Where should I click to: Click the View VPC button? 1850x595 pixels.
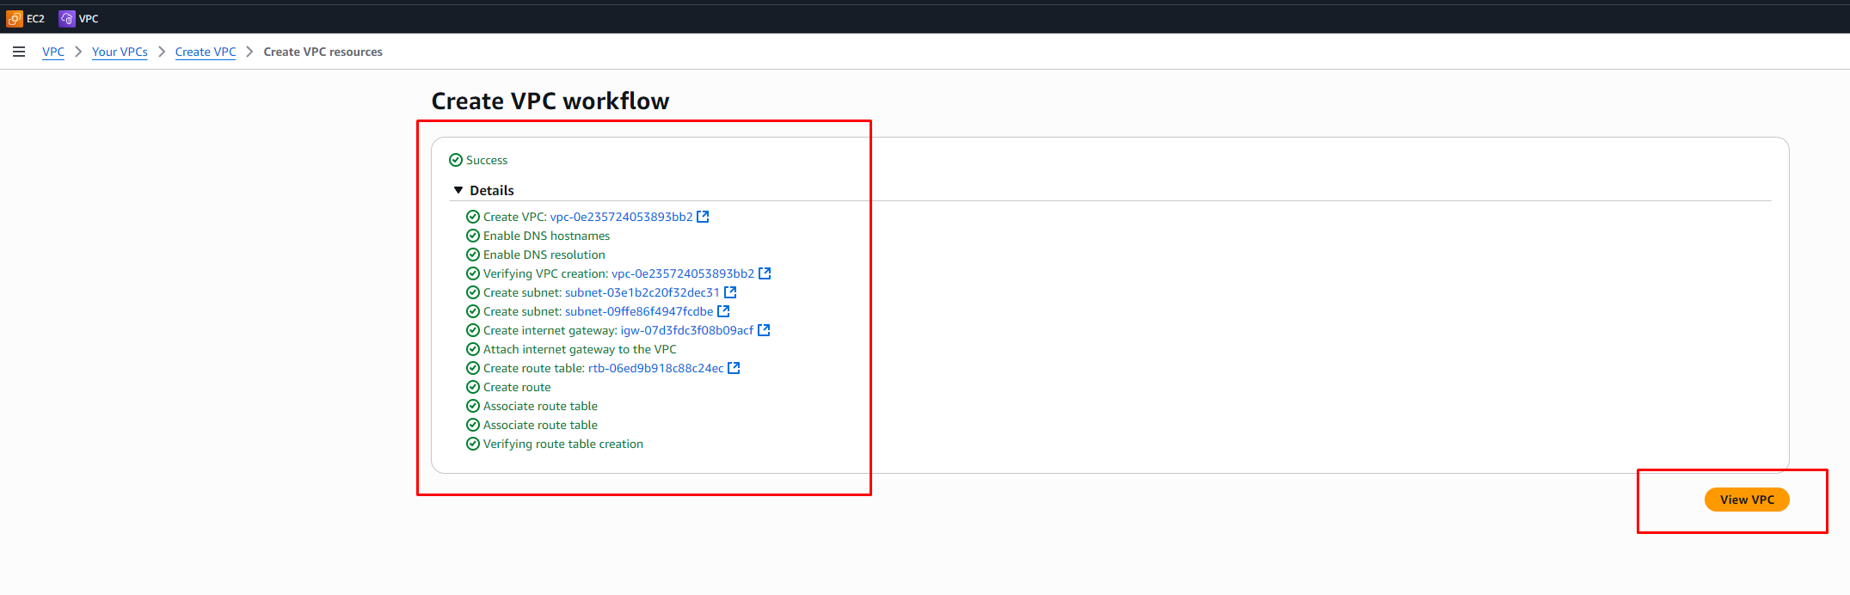[x=1747, y=500]
